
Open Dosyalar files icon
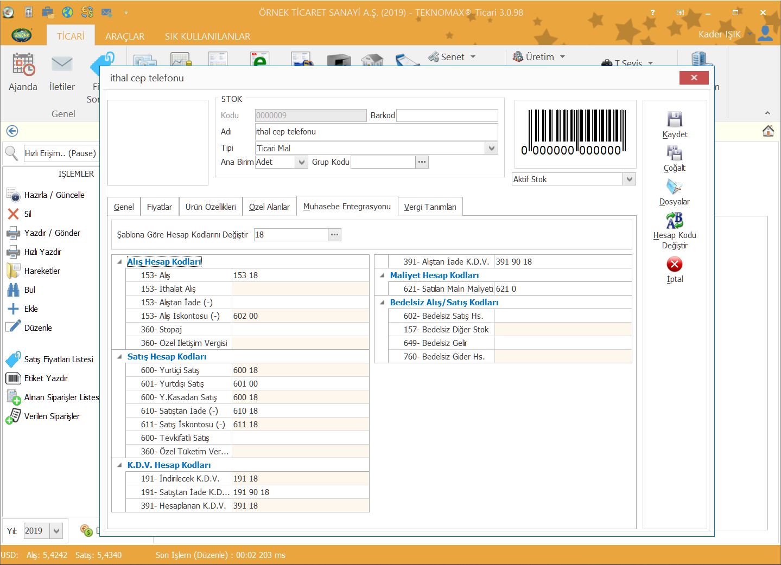pos(674,187)
